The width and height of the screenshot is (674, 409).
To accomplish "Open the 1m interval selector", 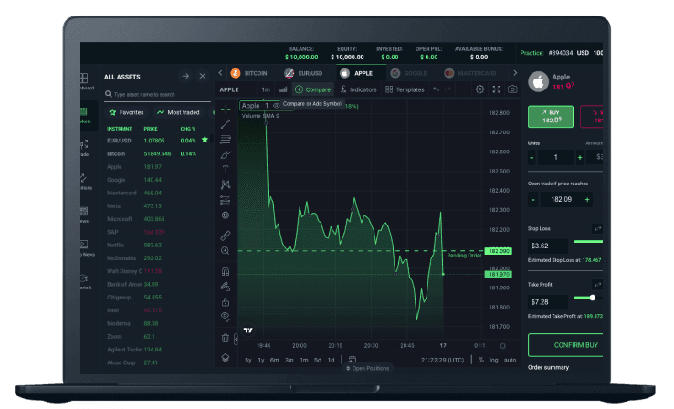I will [x=266, y=89].
